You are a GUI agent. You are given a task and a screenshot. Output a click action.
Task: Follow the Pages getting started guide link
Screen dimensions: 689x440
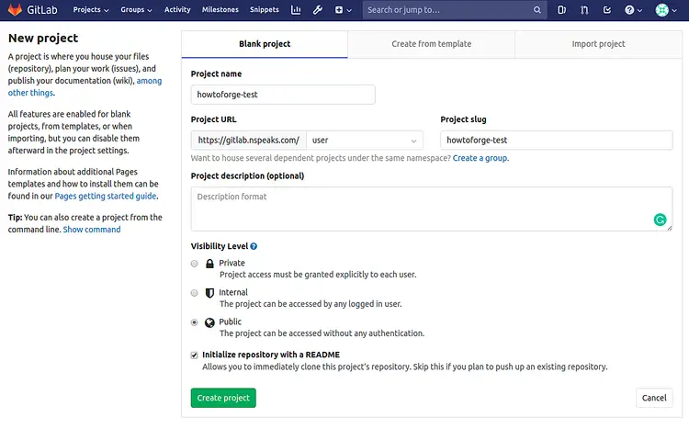point(106,196)
